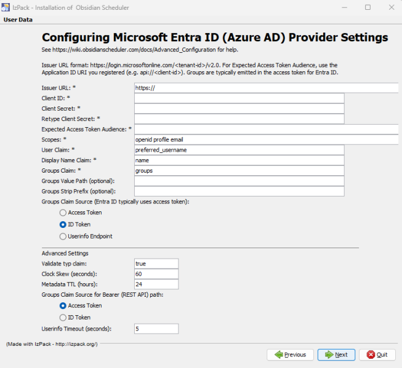Proceed with the Next button
Screen dimensions: 402x368
click(x=336, y=354)
